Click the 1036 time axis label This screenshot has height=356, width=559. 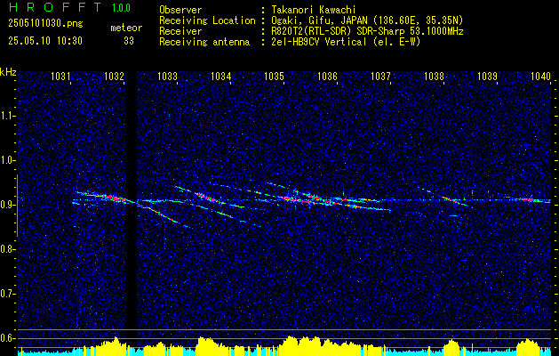tap(327, 76)
